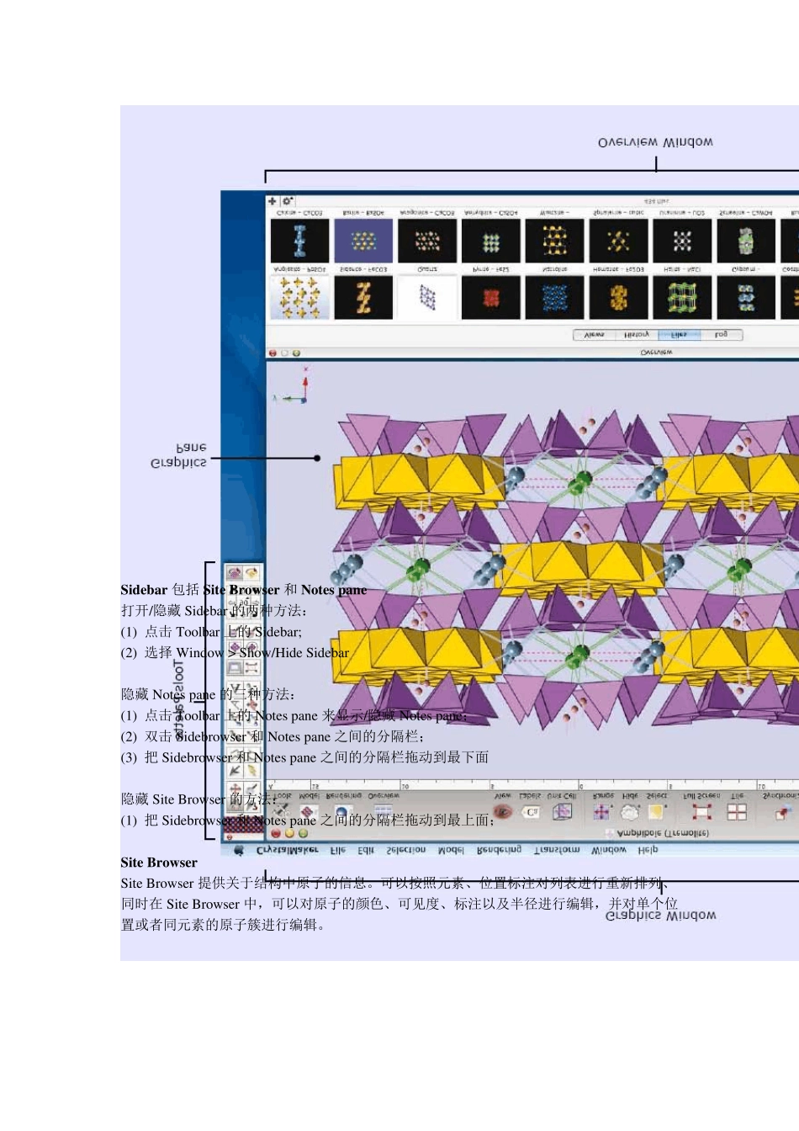Select the Calcite - CaCO3 thumbnail
Image resolution: width=799 pixels, height=1131 pixels.
tap(299, 240)
